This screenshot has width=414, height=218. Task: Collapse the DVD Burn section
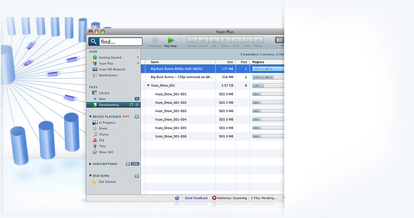90,176
